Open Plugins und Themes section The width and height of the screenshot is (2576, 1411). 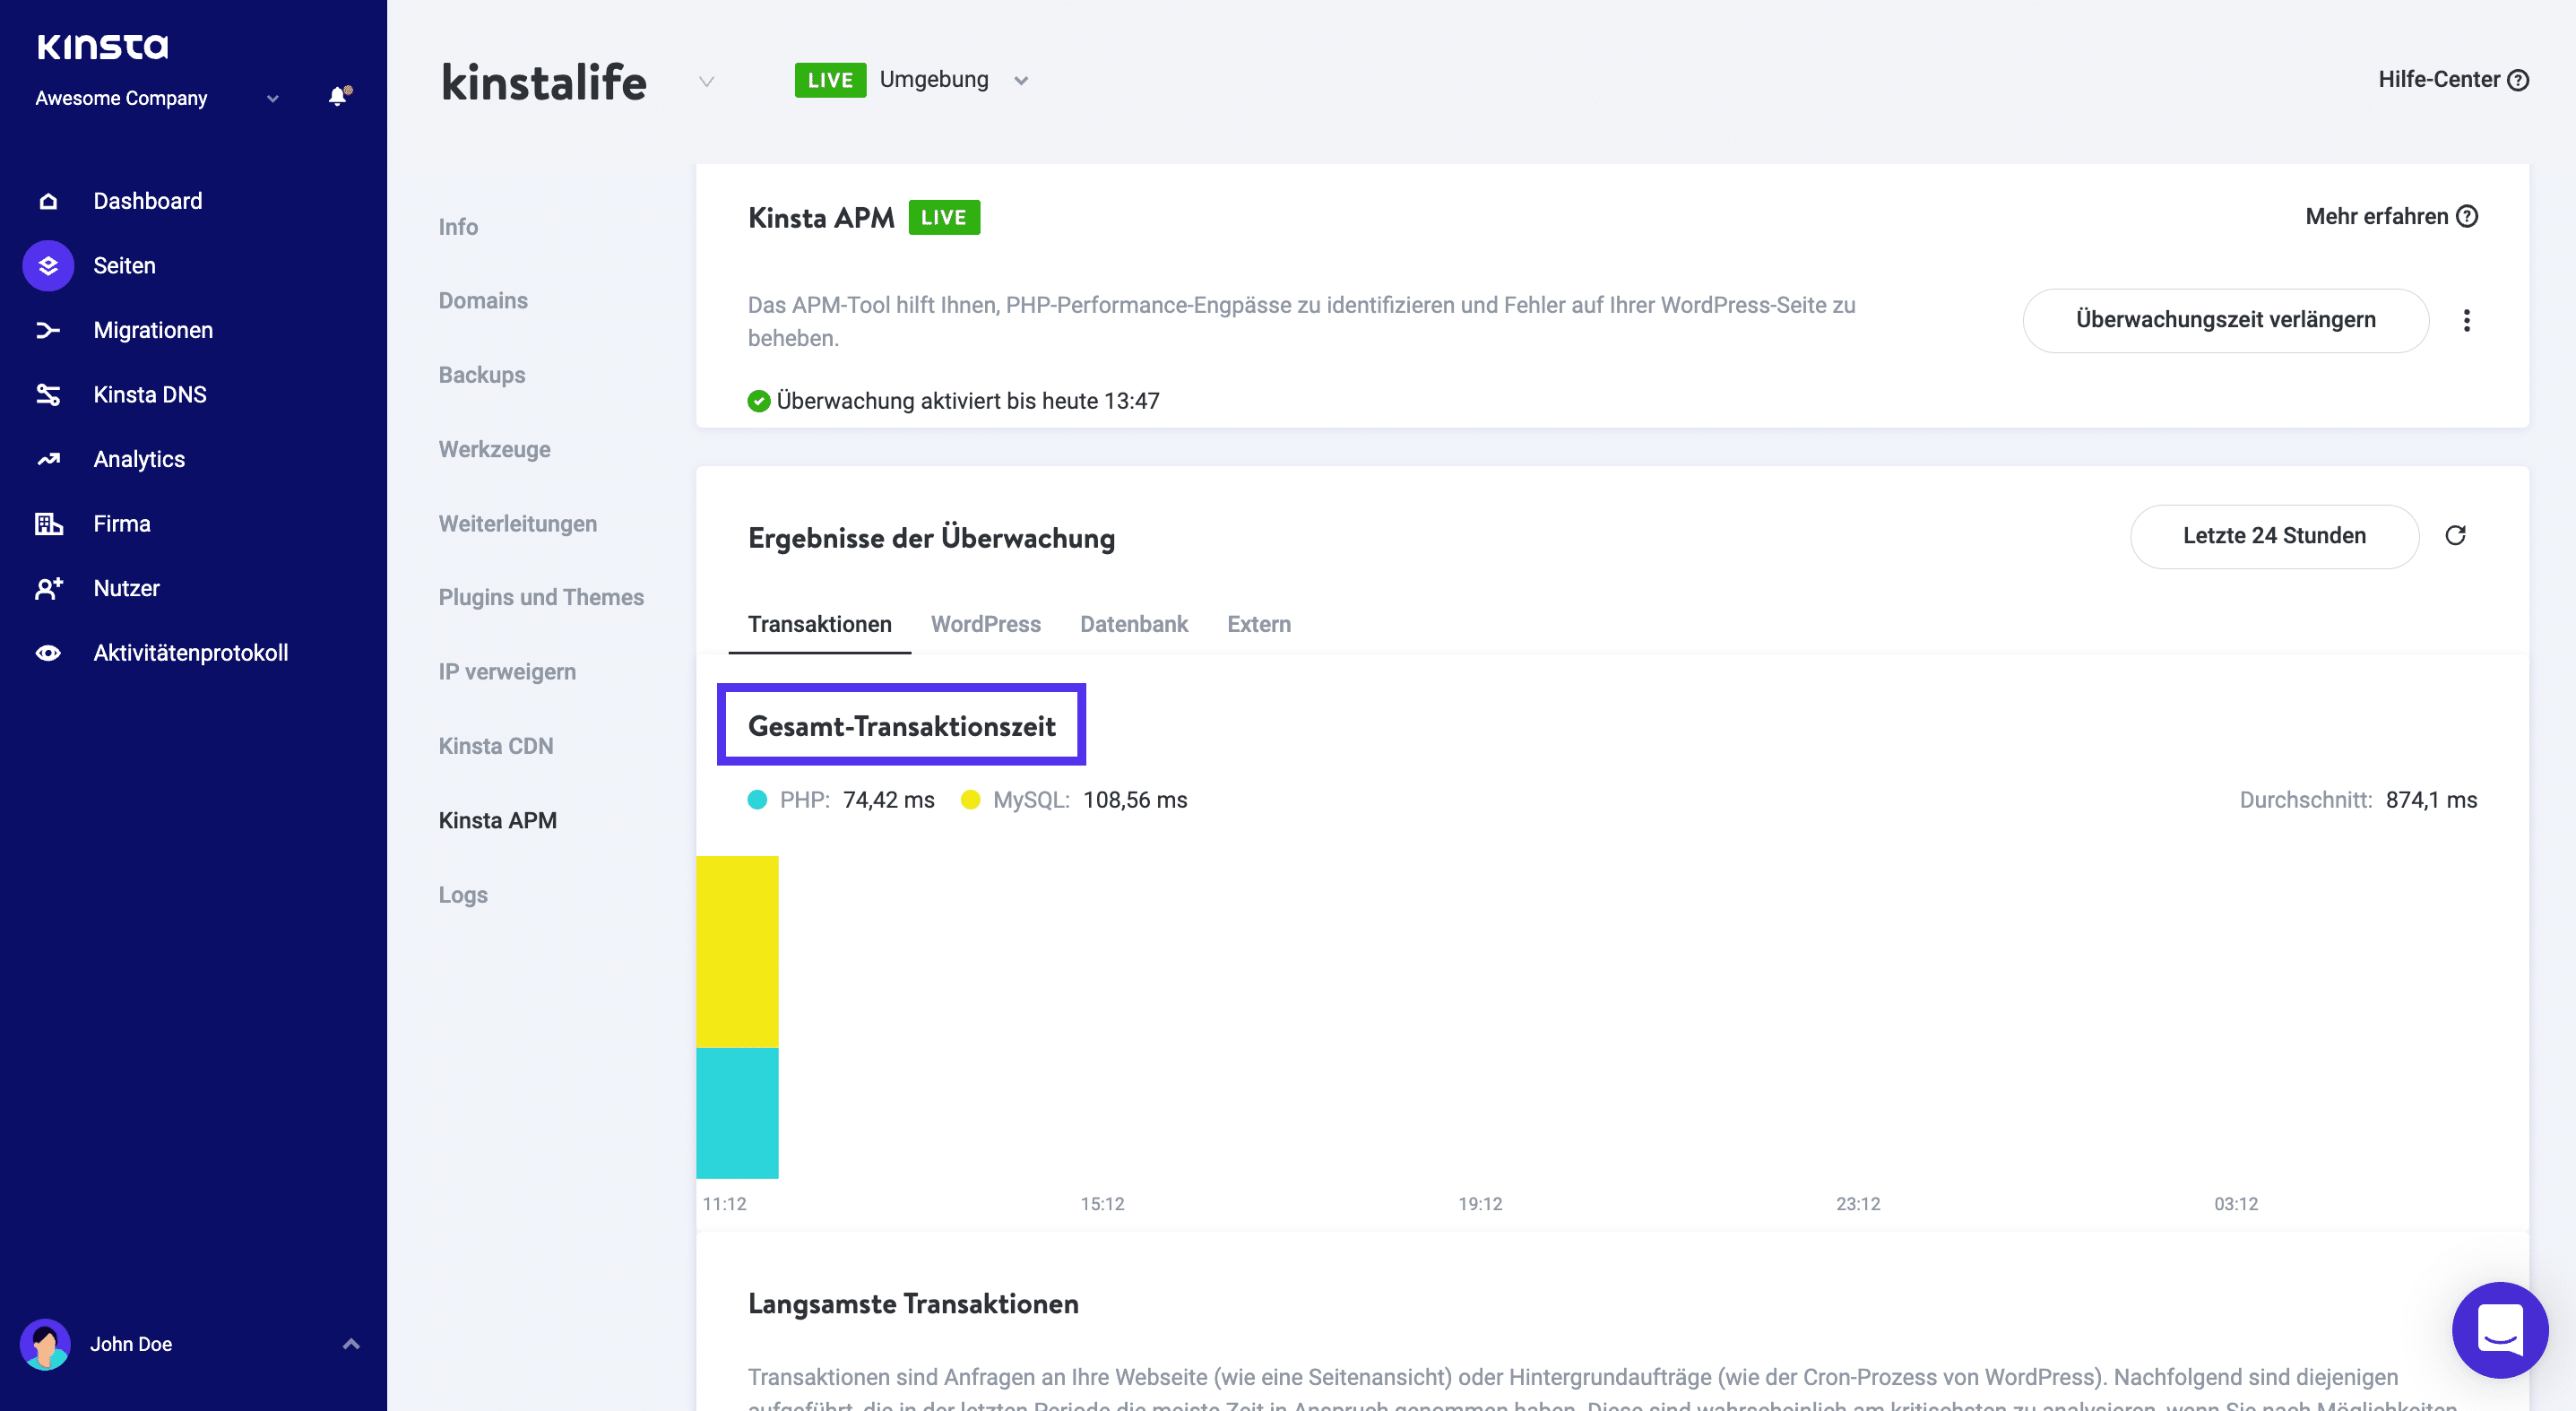[541, 597]
